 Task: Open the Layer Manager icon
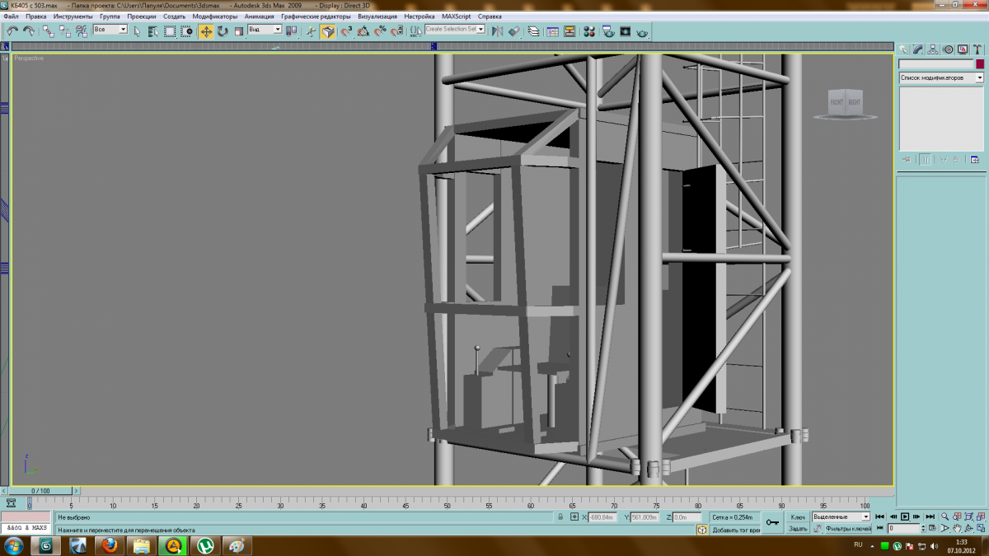pos(533,31)
